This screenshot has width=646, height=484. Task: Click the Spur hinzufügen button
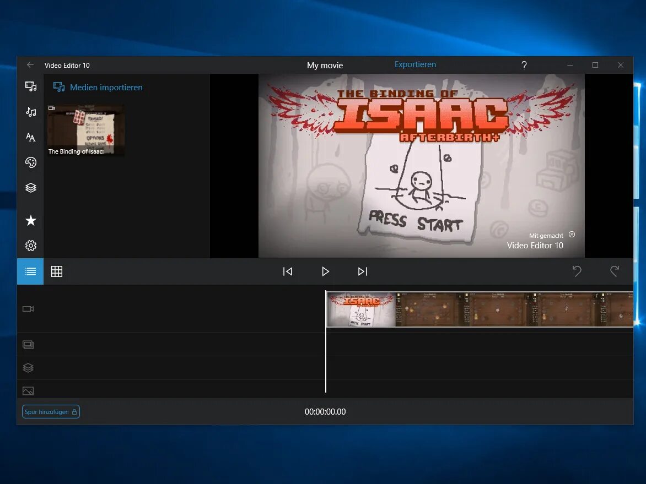pyautogui.click(x=51, y=411)
